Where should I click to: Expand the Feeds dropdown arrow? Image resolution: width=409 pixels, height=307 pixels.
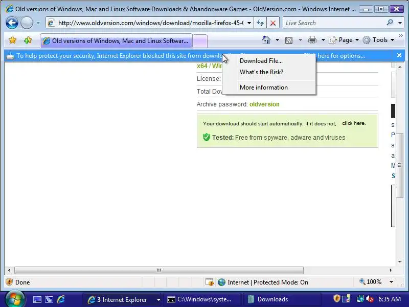tap(300, 40)
